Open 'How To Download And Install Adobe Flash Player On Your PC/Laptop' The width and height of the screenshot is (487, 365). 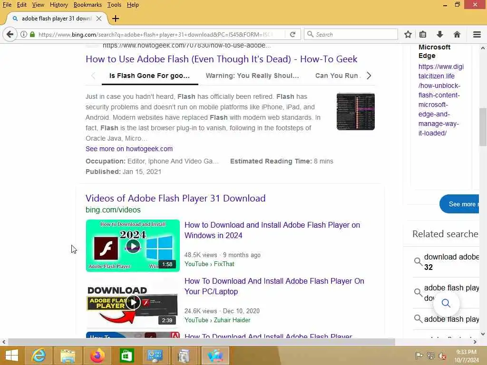pyautogui.click(x=274, y=286)
